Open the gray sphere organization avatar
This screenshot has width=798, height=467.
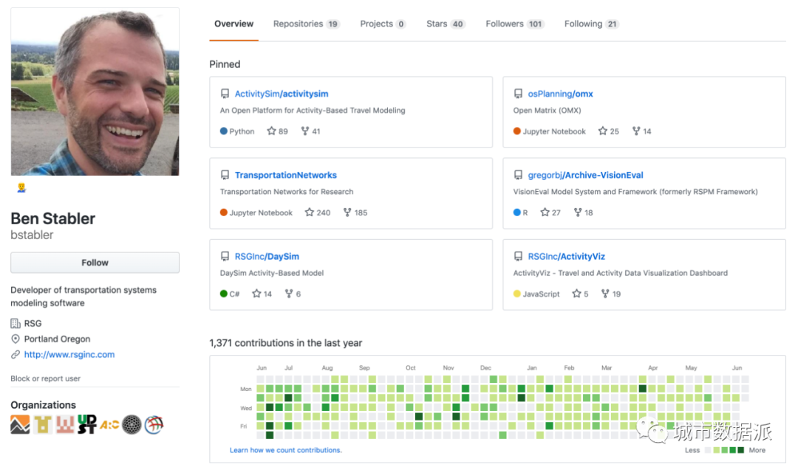click(132, 424)
